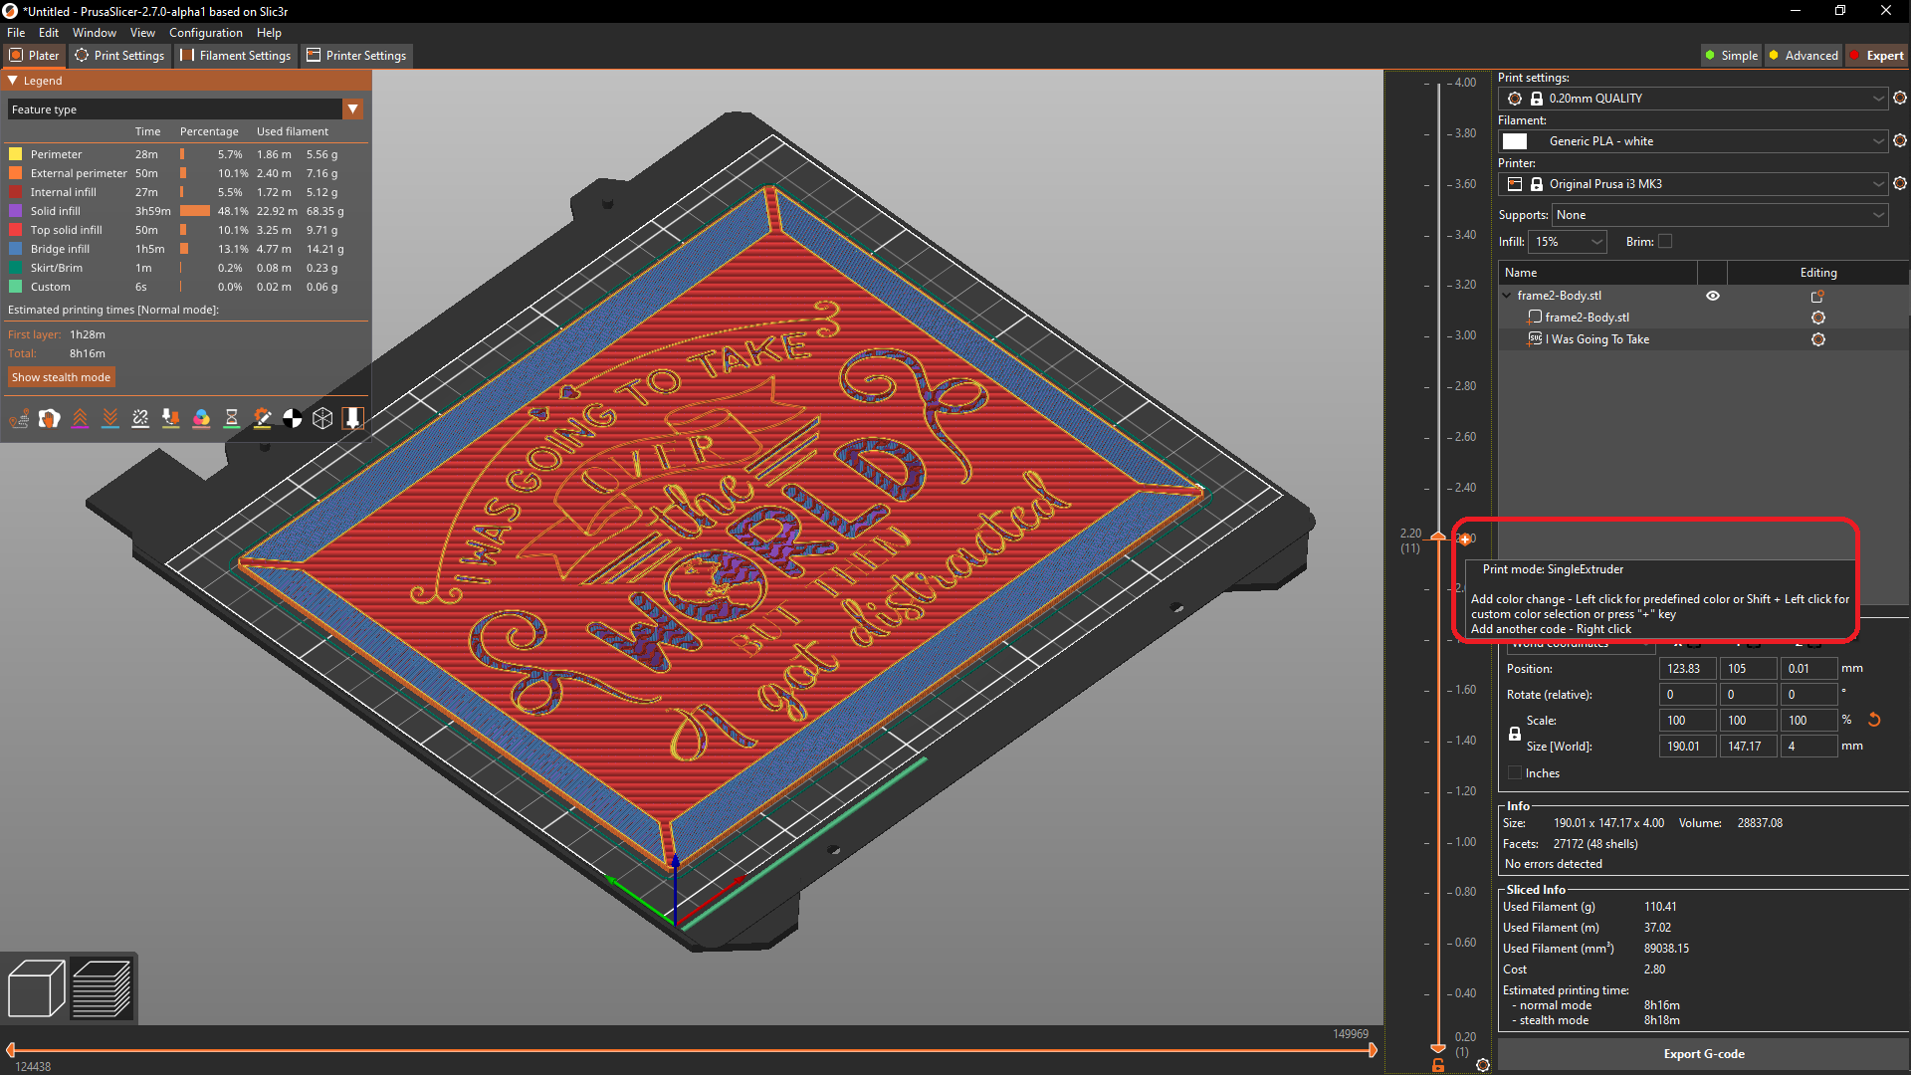The image size is (1911, 1075).
Task: Enable the Inches checkbox
Action: click(1514, 772)
